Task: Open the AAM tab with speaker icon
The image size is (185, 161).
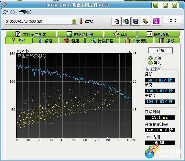Action: click(x=120, y=34)
